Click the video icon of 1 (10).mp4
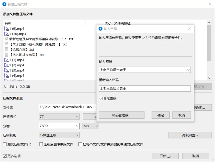 point(6,34)
